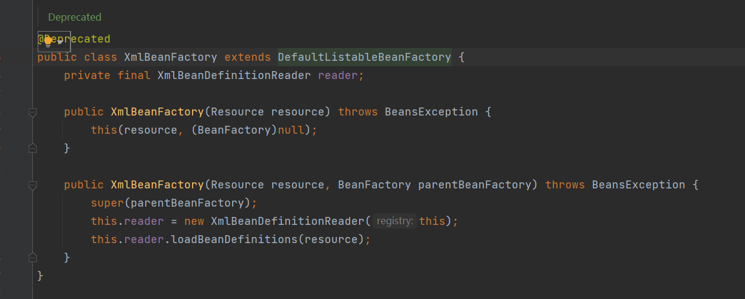Click the 'extends' keyword
The width and height of the screenshot is (745, 299).
pyautogui.click(x=247, y=57)
